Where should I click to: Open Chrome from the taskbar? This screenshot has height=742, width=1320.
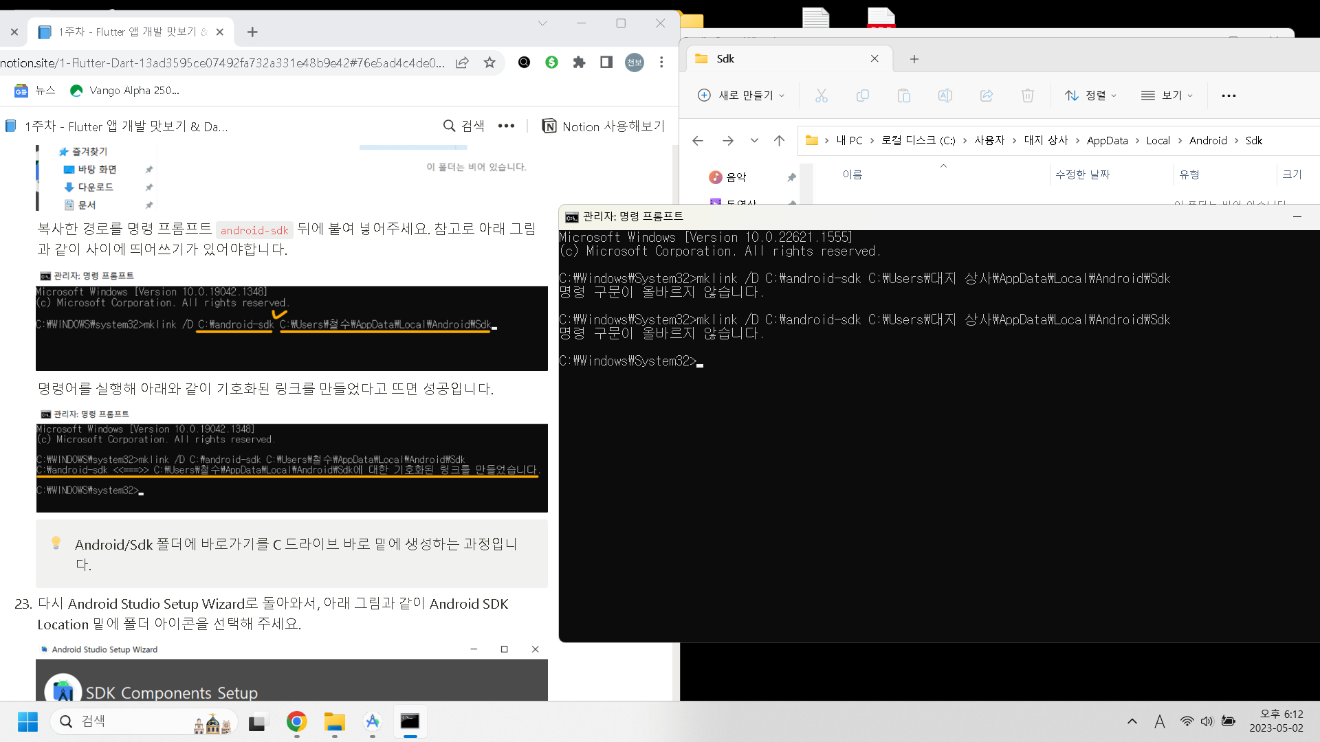click(x=296, y=721)
